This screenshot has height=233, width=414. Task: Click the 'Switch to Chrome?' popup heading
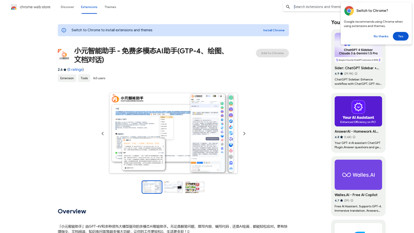click(x=372, y=11)
